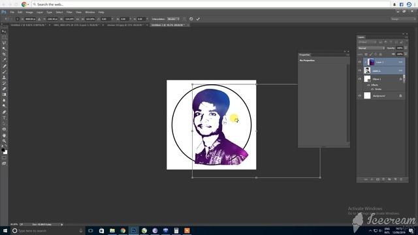Viewport: 418px width, 235px height.
Task: Toggle visibility of Stroke effect
Action: (x=372, y=89)
